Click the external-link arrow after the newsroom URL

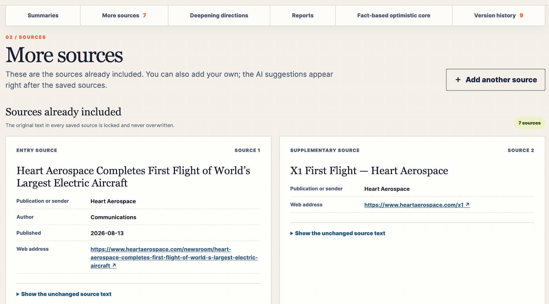114,266
